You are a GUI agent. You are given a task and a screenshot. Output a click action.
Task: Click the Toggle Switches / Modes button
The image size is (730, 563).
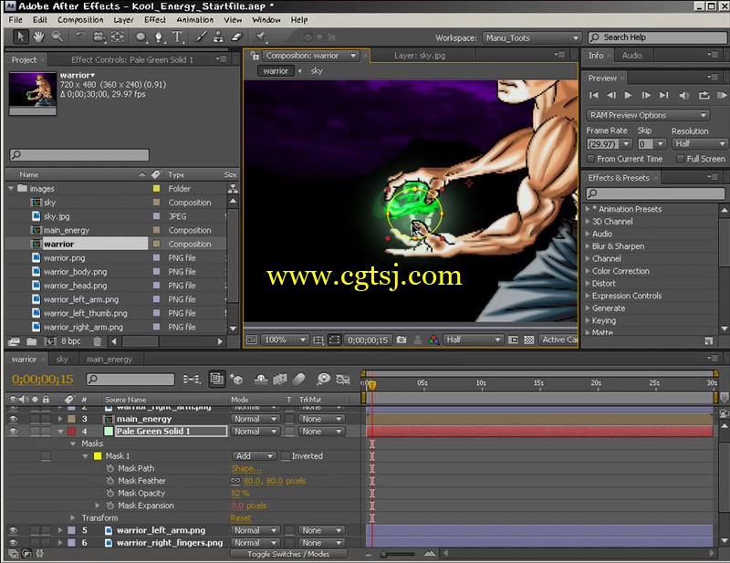pyautogui.click(x=288, y=554)
